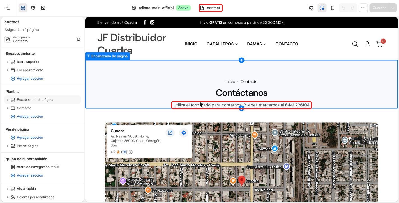Open the Apps blocks icon
Viewport: 399px width, 203px height.
(x=43, y=8)
